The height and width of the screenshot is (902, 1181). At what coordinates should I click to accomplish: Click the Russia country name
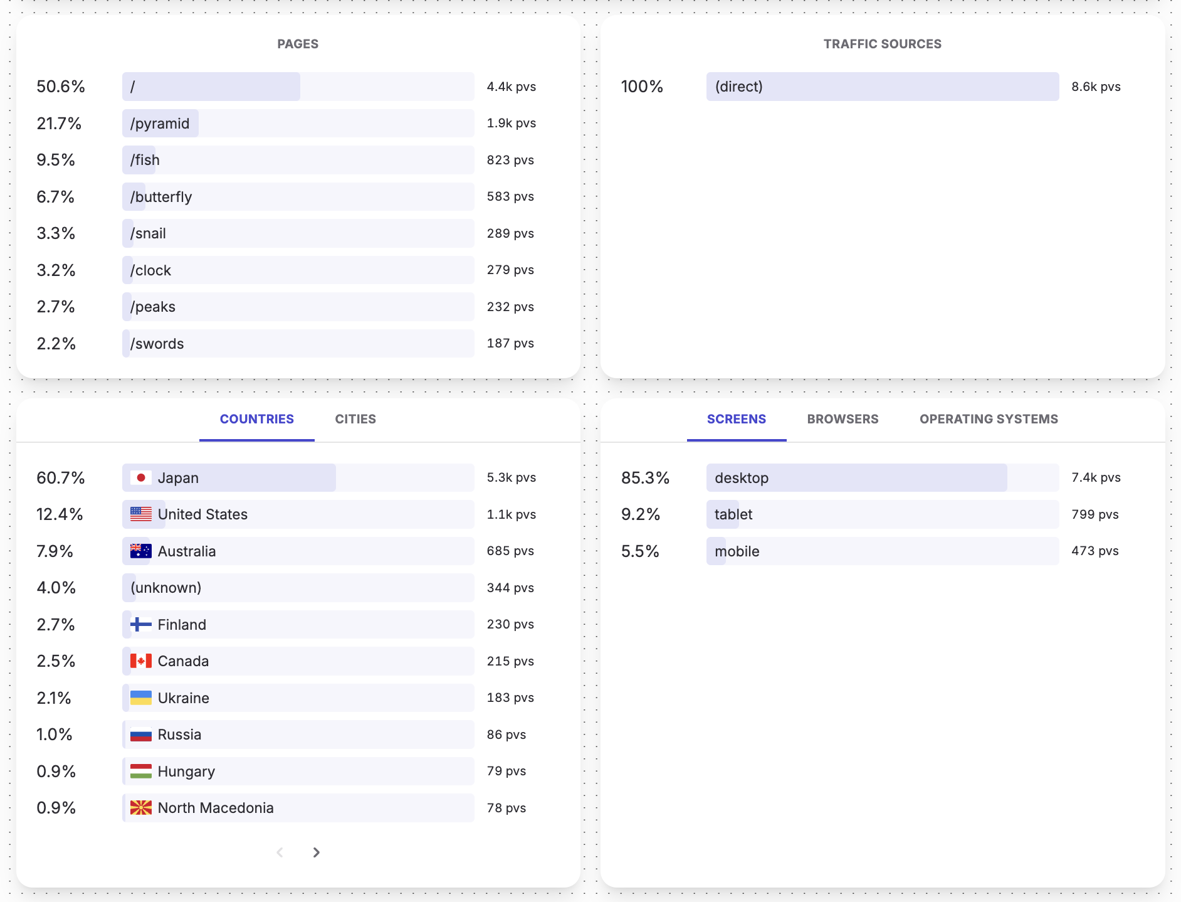click(x=179, y=735)
